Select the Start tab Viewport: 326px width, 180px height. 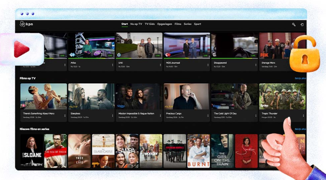(125, 24)
